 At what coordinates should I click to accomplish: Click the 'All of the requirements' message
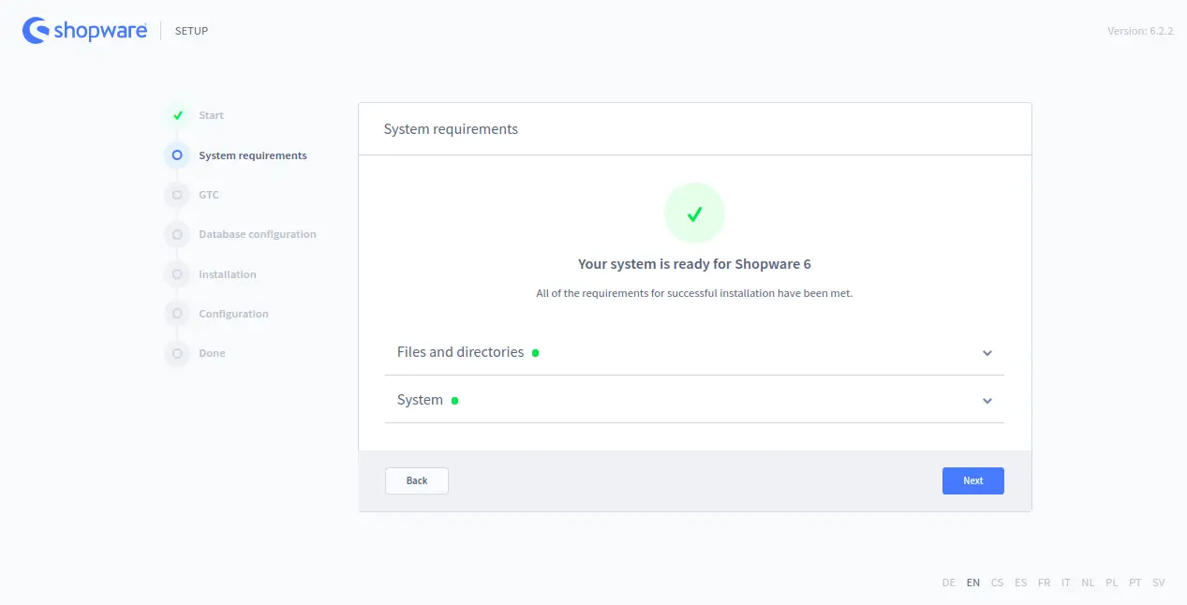(694, 293)
